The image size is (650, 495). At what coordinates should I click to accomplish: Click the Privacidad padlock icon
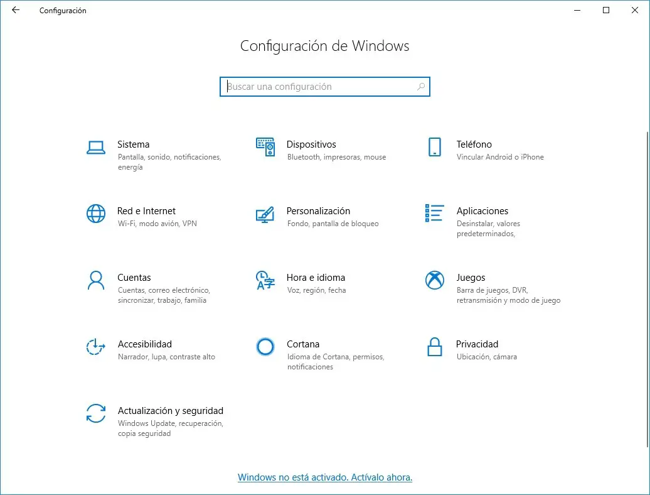coord(434,347)
